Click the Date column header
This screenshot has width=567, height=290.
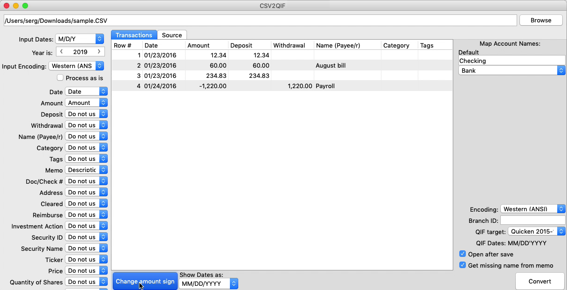point(164,45)
